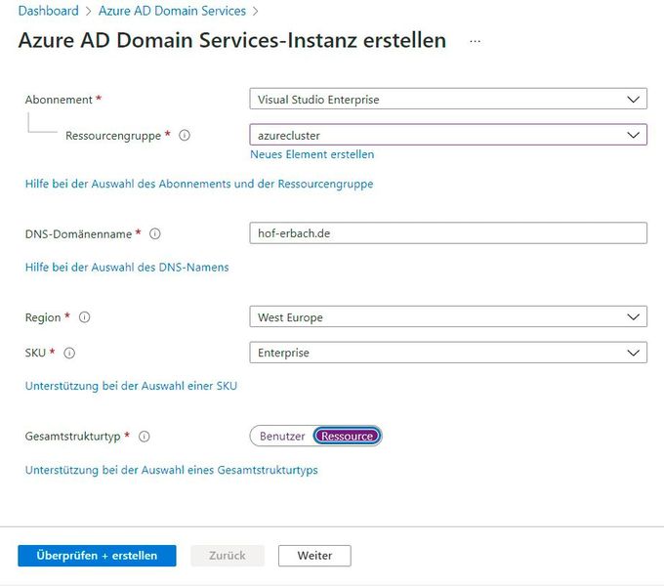Viewport: 664px width, 586px height.
Task: Click Neues Element erstellen link
Action: 312,154
